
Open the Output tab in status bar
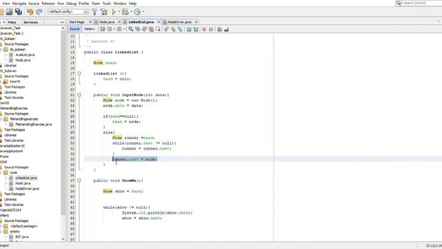tap(5, 246)
